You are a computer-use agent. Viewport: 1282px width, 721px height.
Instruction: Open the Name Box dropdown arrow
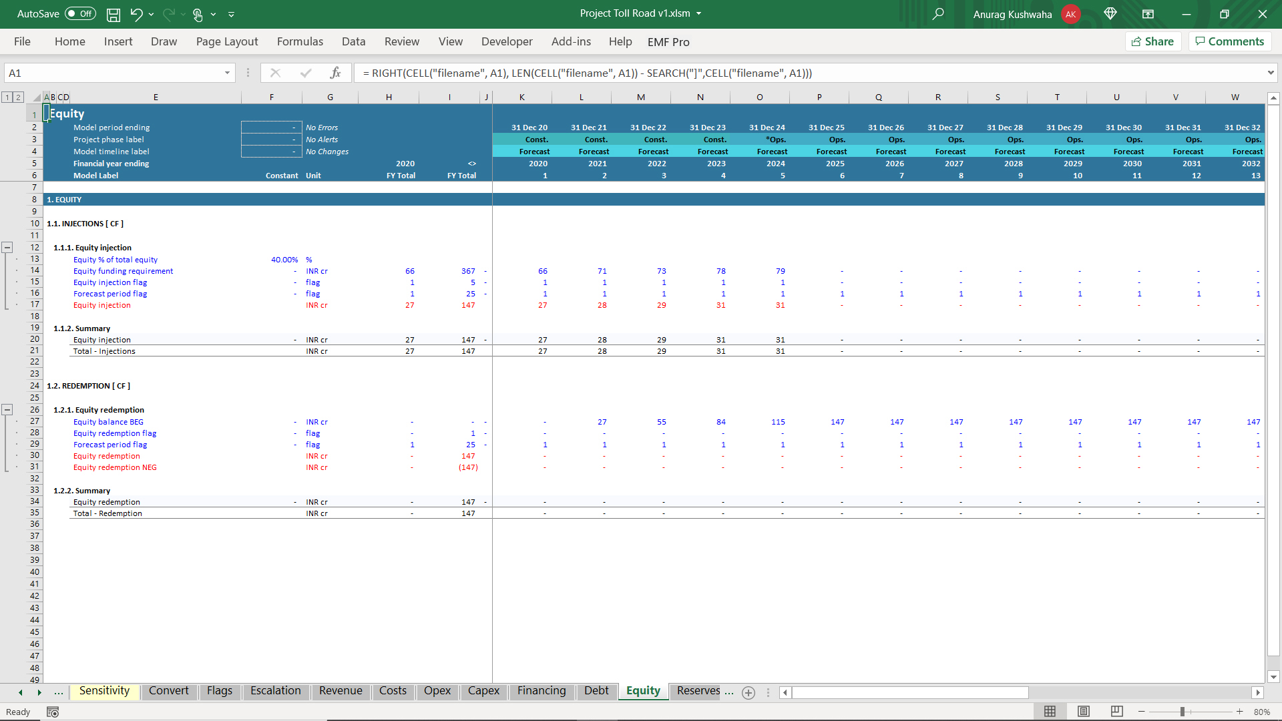[227, 73]
